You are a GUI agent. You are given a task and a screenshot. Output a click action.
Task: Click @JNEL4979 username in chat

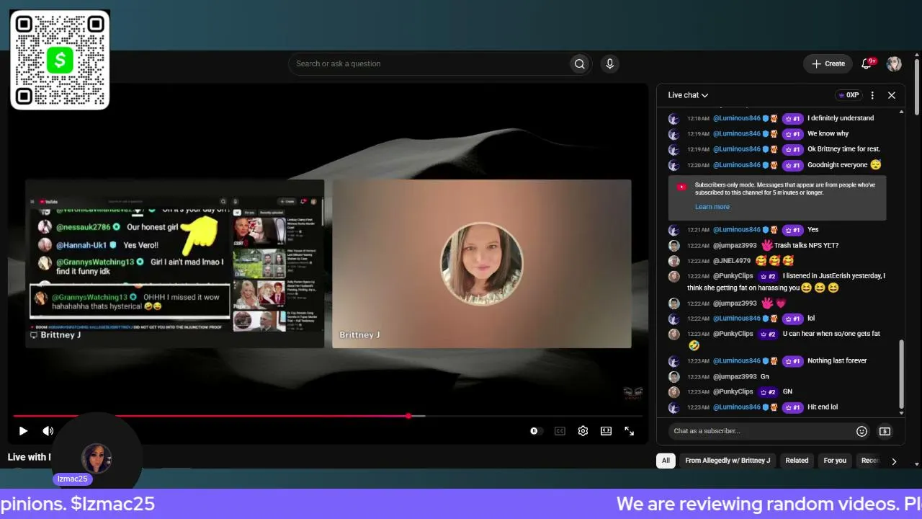tap(731, 261)
